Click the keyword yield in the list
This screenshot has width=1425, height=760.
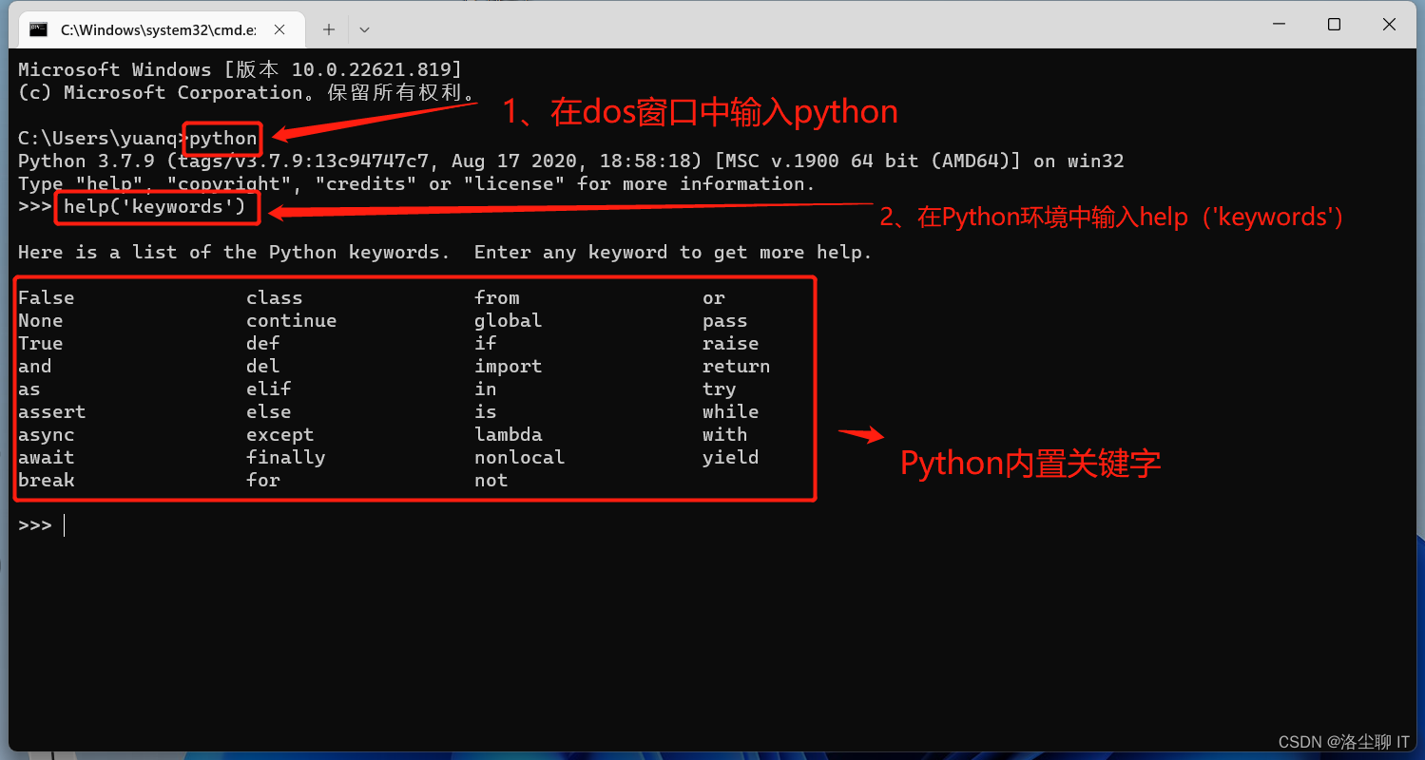(x=730, y=457)
